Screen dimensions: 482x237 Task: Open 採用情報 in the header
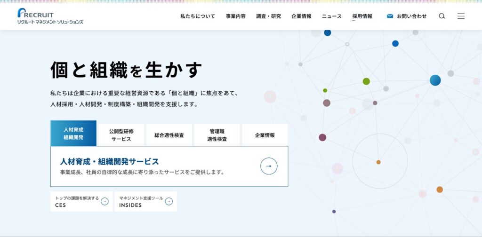tap(362, 16)
